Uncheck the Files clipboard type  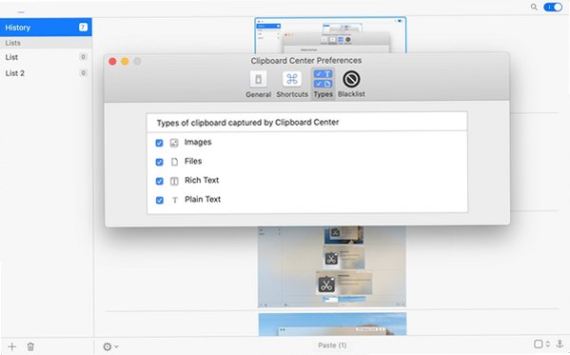click(x=159, y=162)
